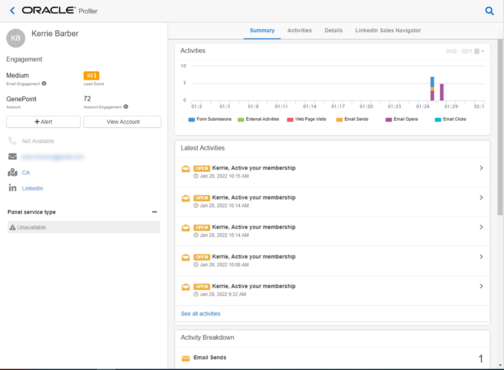Viewport: 504px width, 370px height.
Task: Click the scrollbar down arrow
Action: [x=500, y=365]
